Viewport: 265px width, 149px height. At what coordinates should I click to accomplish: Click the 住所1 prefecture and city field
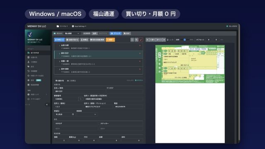coord(113,99)
